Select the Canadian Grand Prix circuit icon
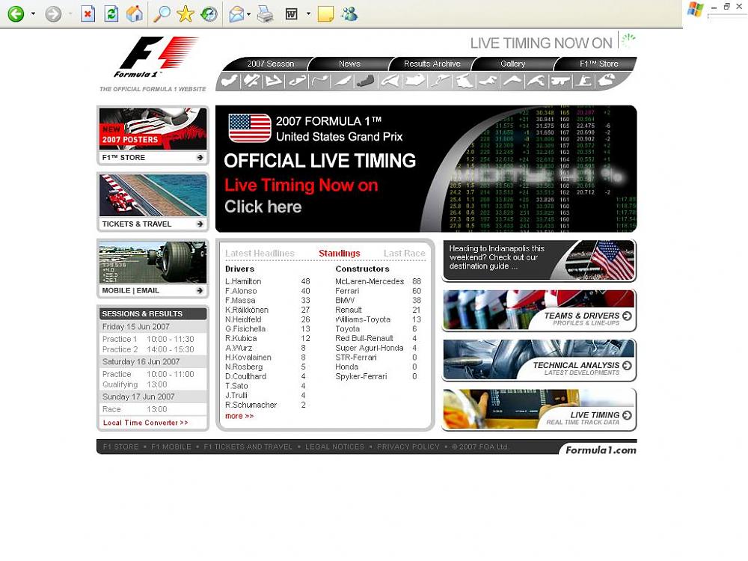The image size is (748, 561). coord(343,81)
